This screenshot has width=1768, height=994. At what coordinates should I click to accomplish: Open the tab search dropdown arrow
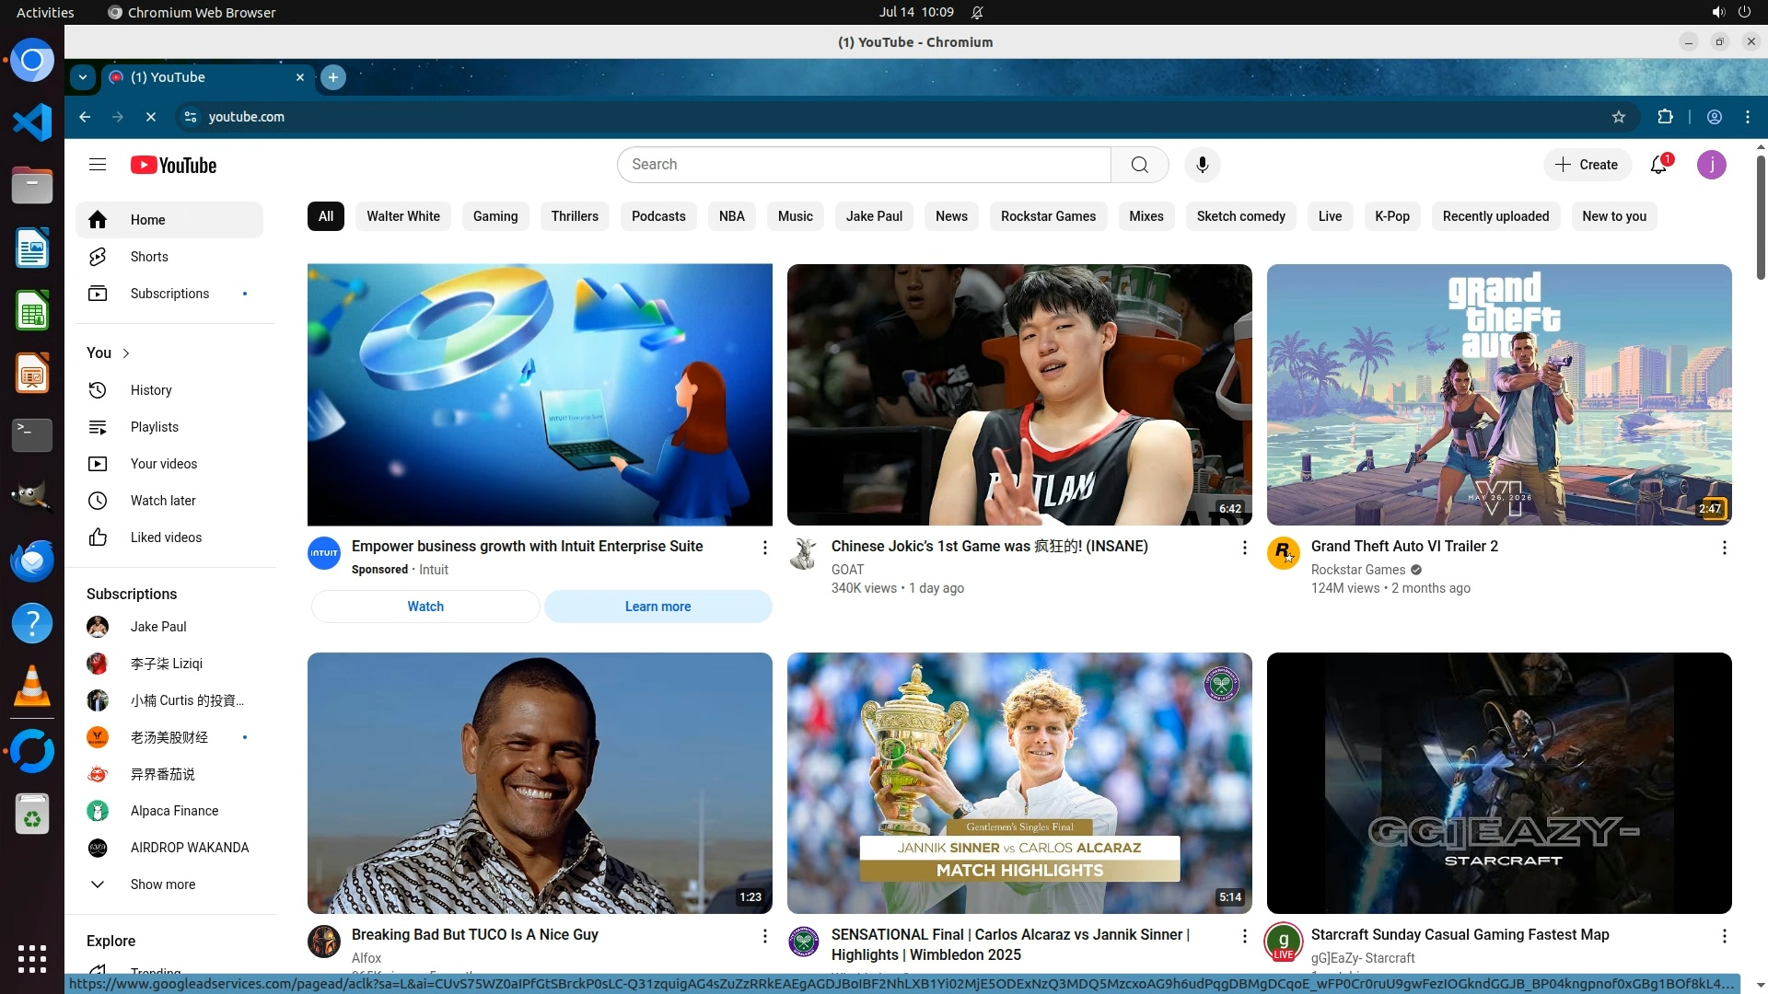tap(83, 77)
